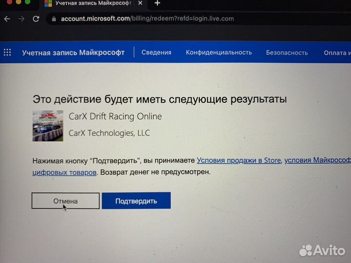Viewport: 351px width, 263px height.
Task: Open the условия Майкрософт link
Action: click(x=318, y=160)
